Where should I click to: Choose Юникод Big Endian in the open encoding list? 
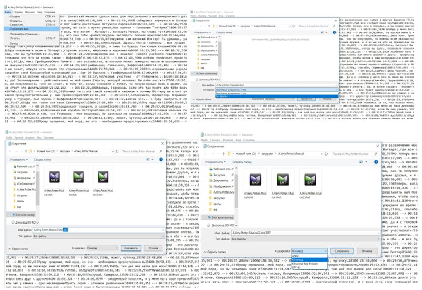[x=309, y=264]
